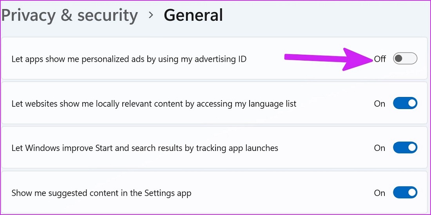Disable suggested content in Settings app toggle
The height and width of the screenshot is (215, 431).
pyautogui.click(x=405, y=193)
